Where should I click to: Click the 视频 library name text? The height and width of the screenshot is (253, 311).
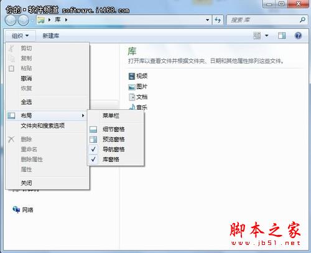coord(142,76)
